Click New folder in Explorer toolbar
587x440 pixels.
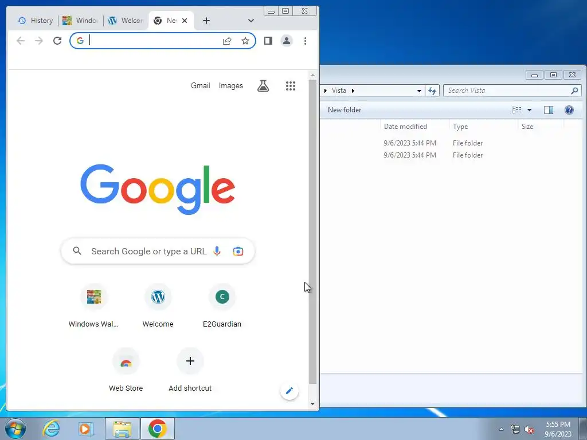point(345,109)
